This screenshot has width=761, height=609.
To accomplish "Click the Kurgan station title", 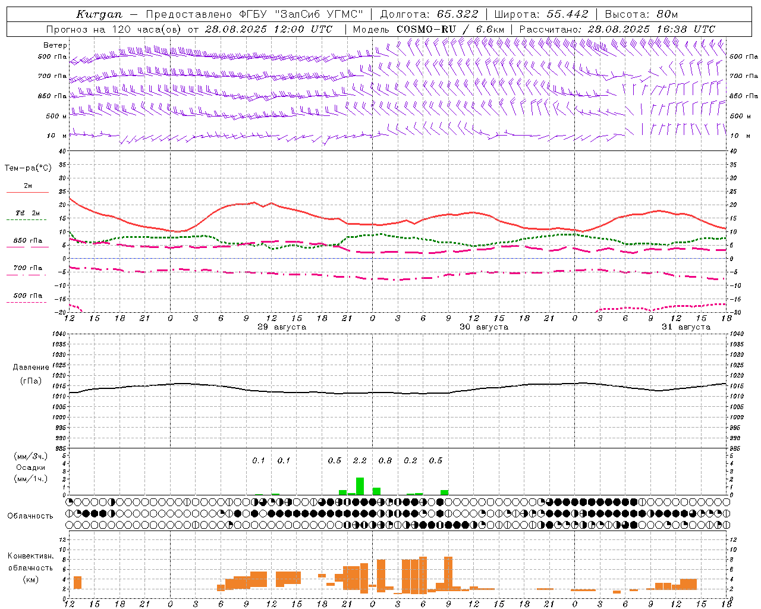I will 99,14.
